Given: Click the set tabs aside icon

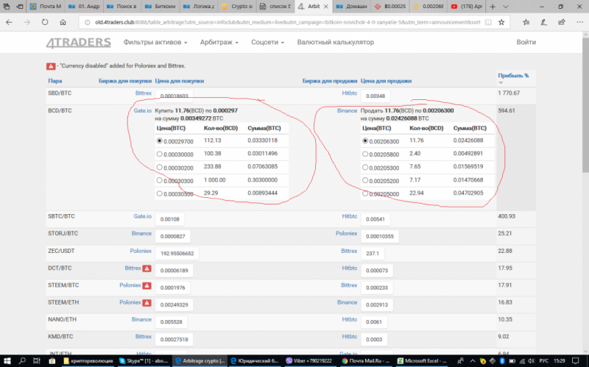Looking at the screenshot, I should tap(20, 7).
